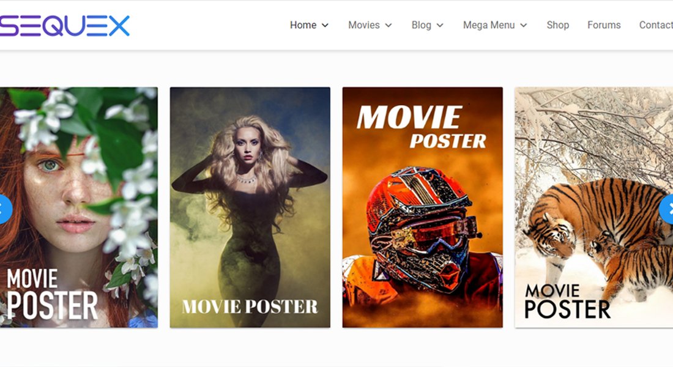
Task: Go to the Contact page
Action: (656, 25)
